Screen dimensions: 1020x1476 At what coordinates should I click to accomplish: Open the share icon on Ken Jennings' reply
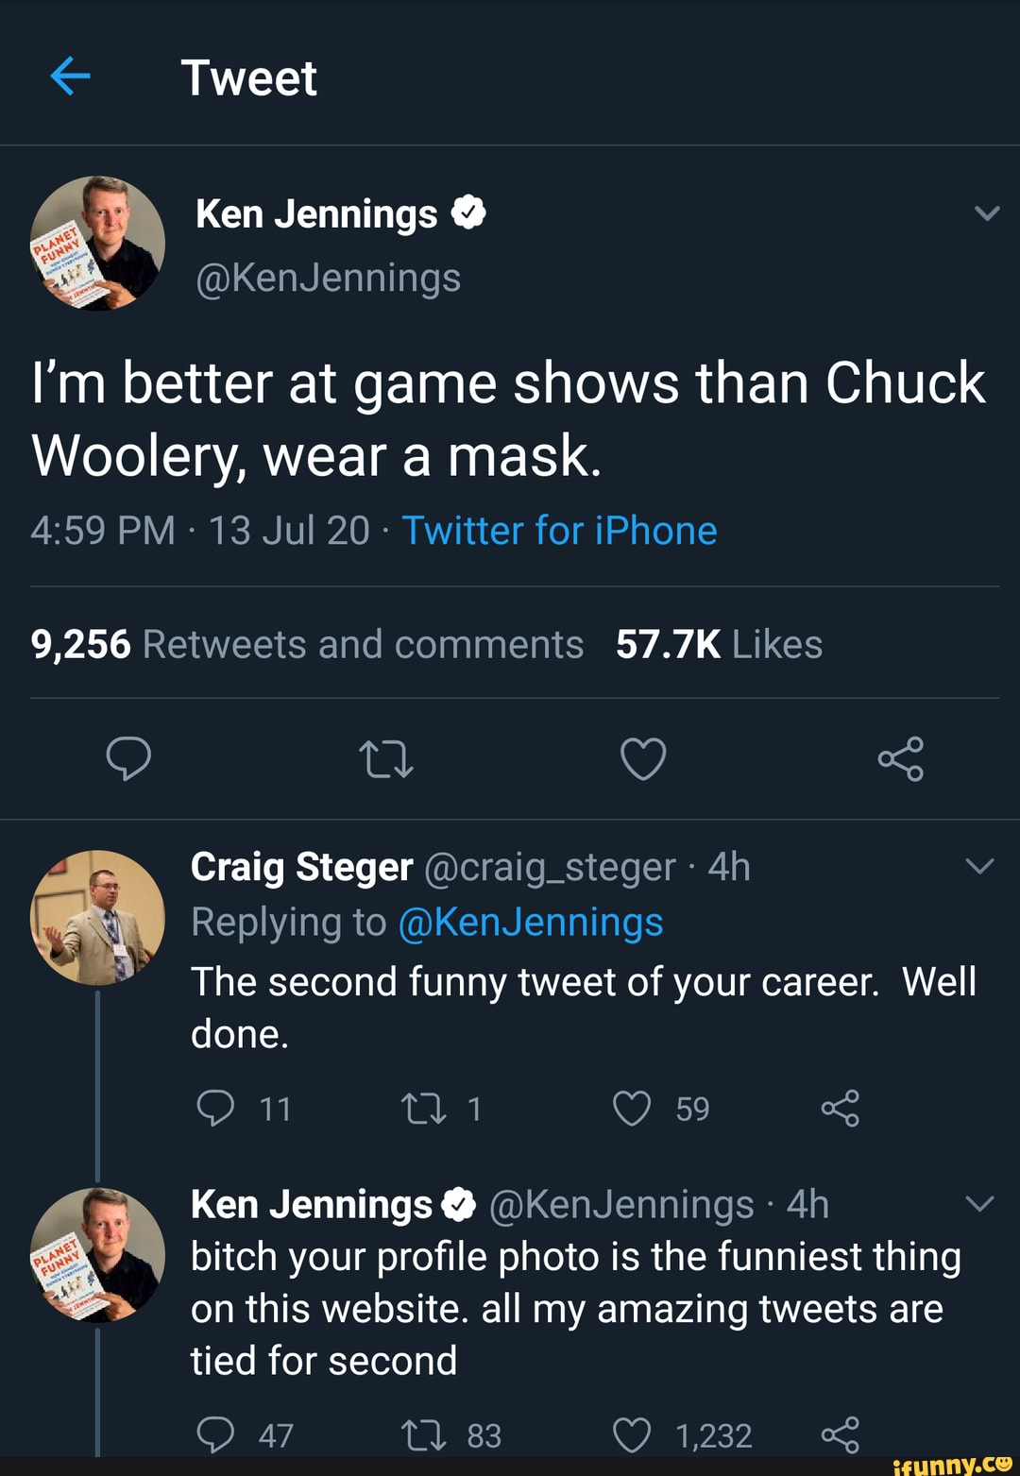841,1434
